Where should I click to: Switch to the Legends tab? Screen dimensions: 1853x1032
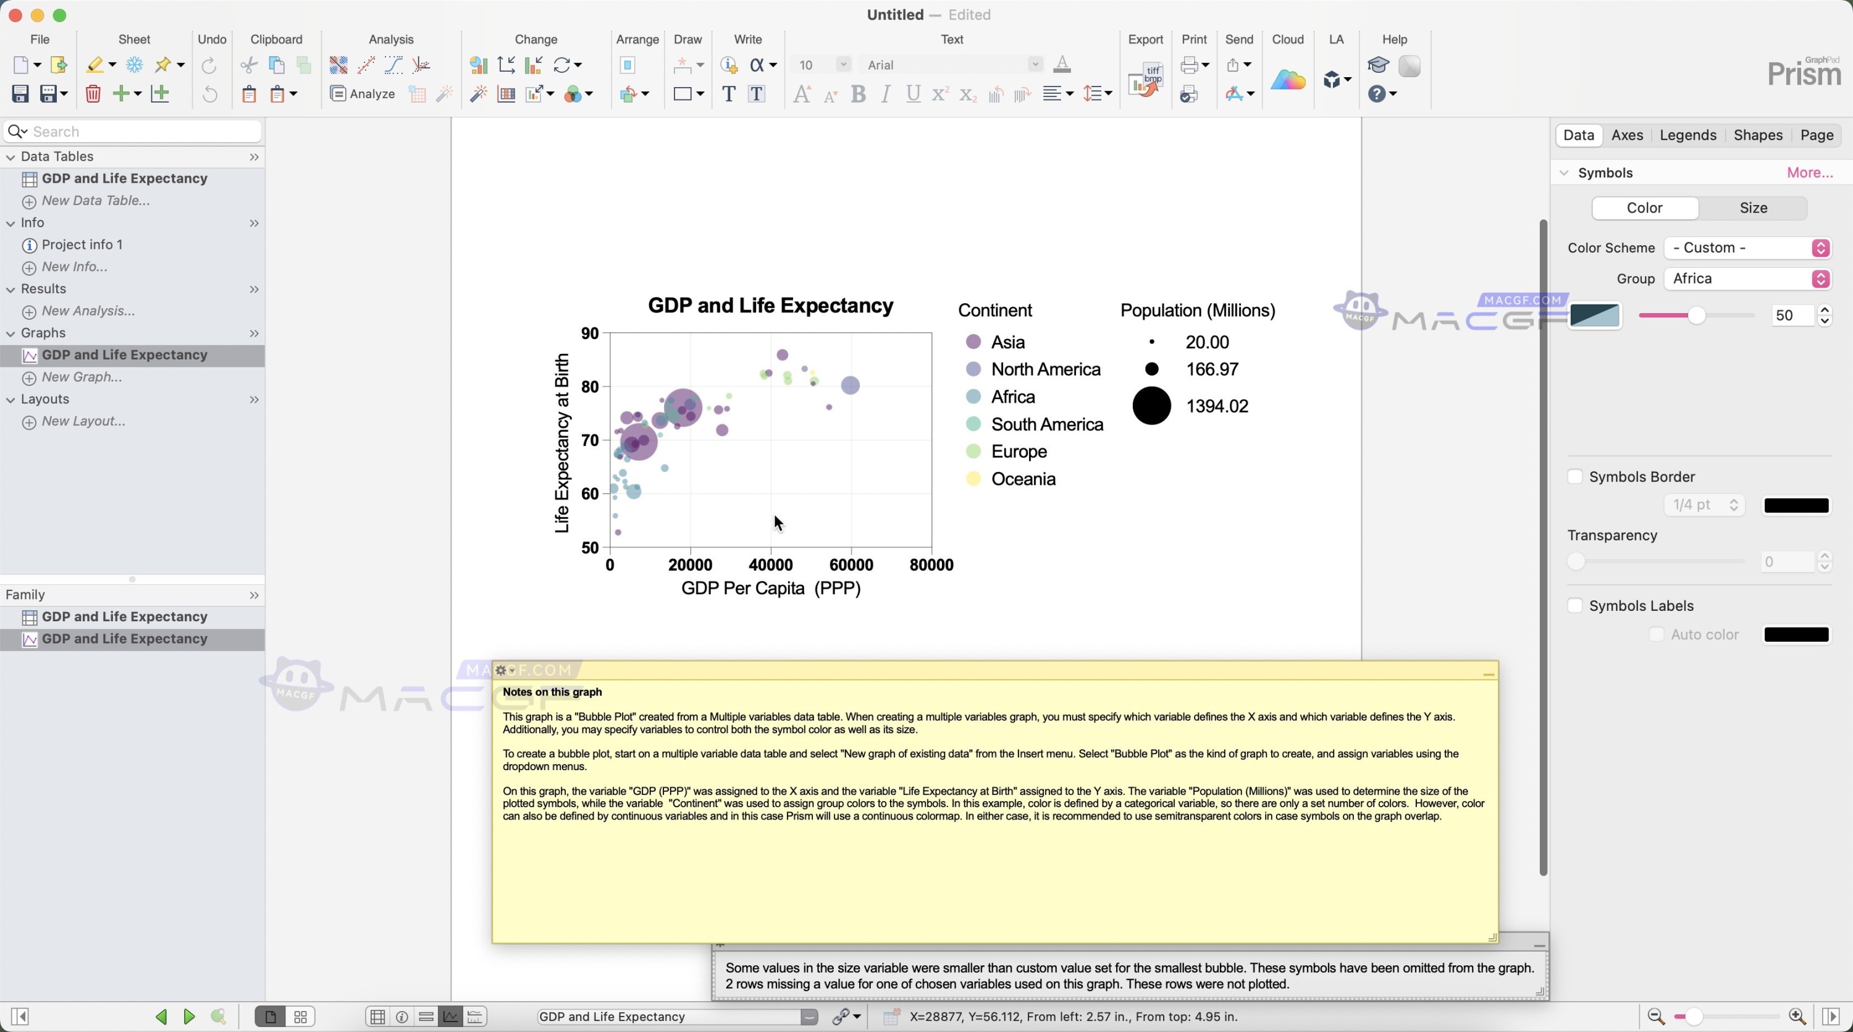pyautogui.click(x=1687, y=135)
